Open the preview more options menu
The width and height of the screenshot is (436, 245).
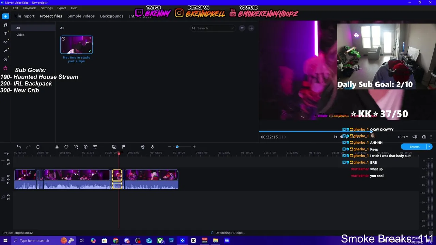point(431,137)
